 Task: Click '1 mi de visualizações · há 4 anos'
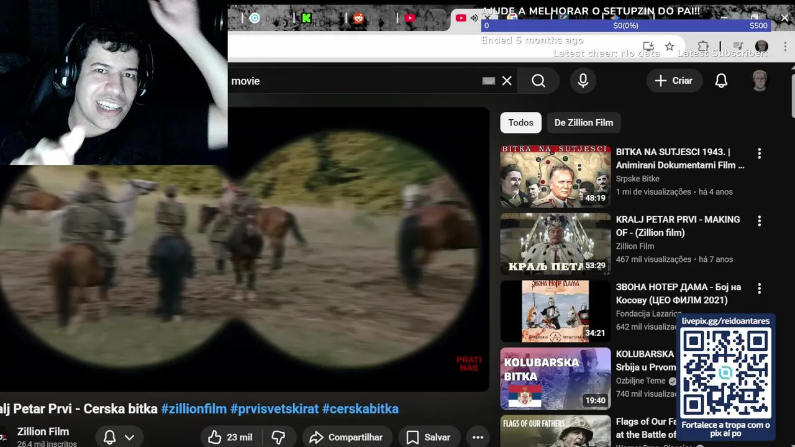(x=674, y=192)
